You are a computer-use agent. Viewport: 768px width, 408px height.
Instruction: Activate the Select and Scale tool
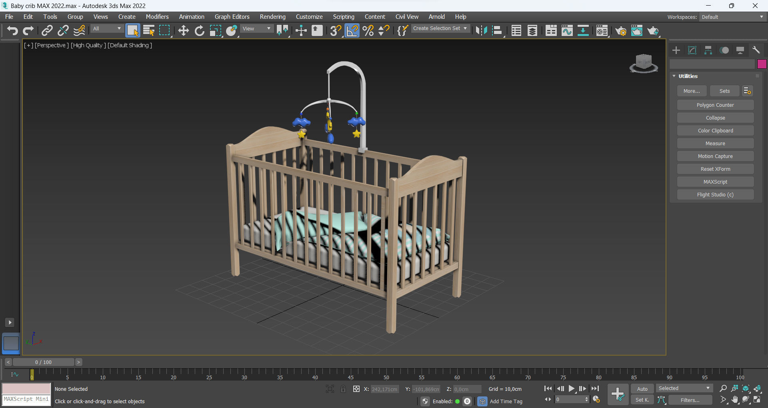tap(216, 31)
